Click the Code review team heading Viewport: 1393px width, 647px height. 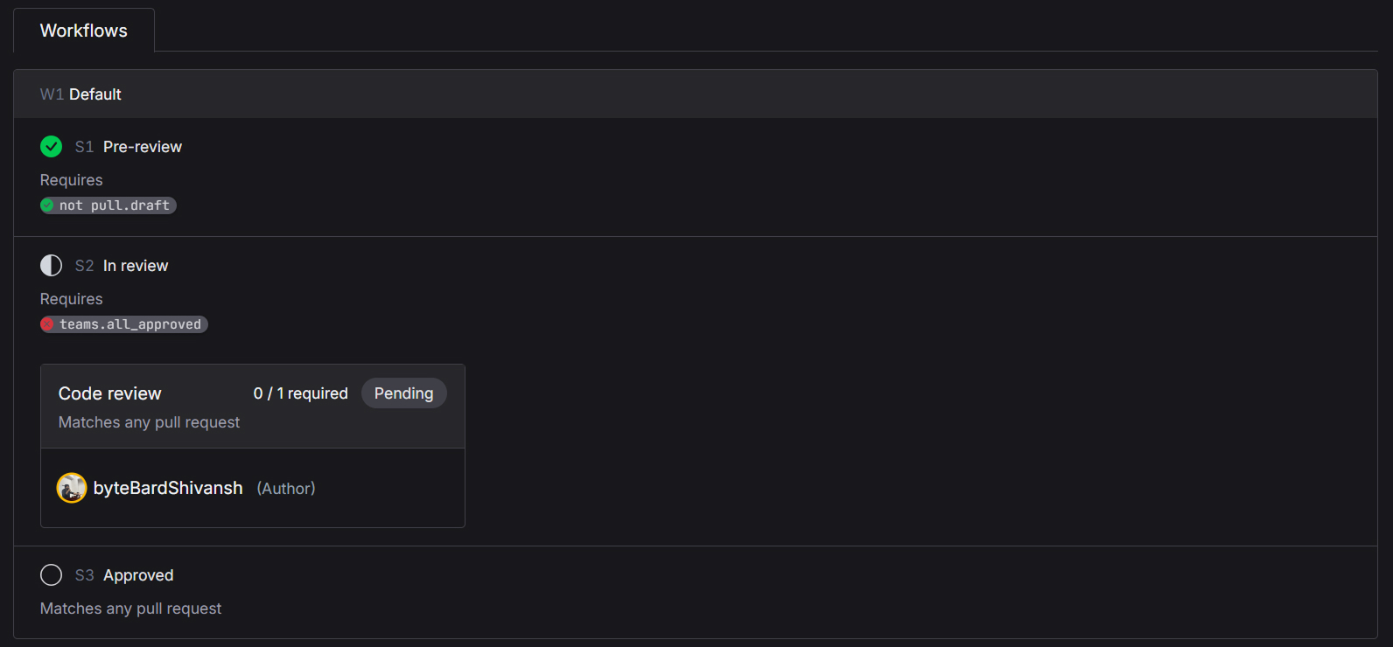(109, 393)
